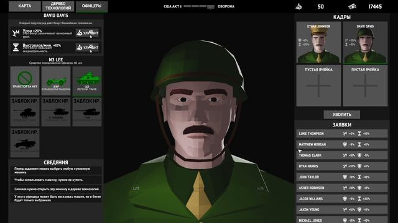Screen dimensions: 398x223
Task: Click damage icon in Asher Robinson row
Action: click(345, 188)
